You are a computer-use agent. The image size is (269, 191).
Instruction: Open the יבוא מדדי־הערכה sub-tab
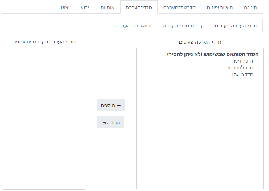[x=133, y=26]
